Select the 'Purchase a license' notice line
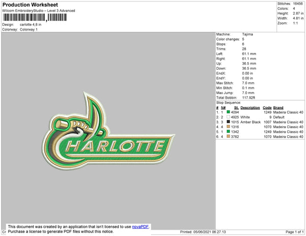The width and height of the screenshot is (306, 236). (x=61, y=231)
